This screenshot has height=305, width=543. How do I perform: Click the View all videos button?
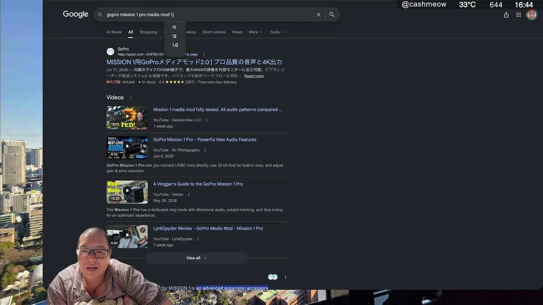tap(196, 258)
